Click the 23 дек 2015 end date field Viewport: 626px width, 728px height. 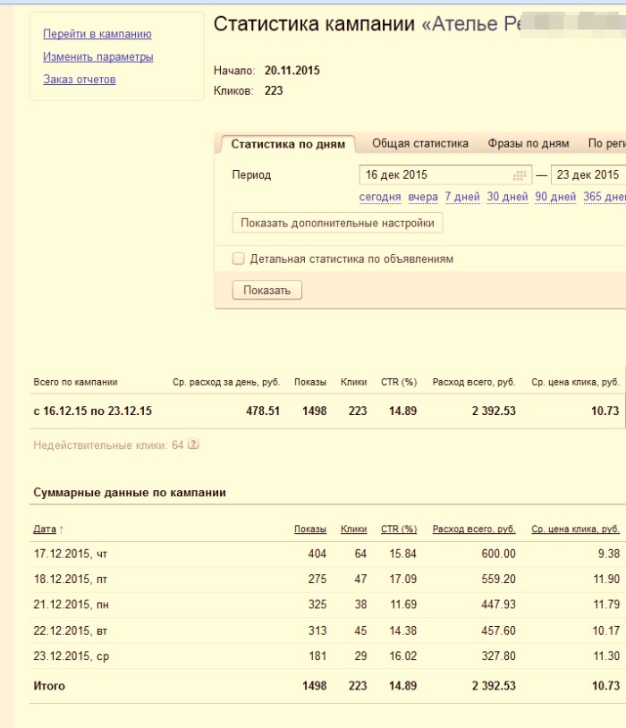click(x=588, y=175)
